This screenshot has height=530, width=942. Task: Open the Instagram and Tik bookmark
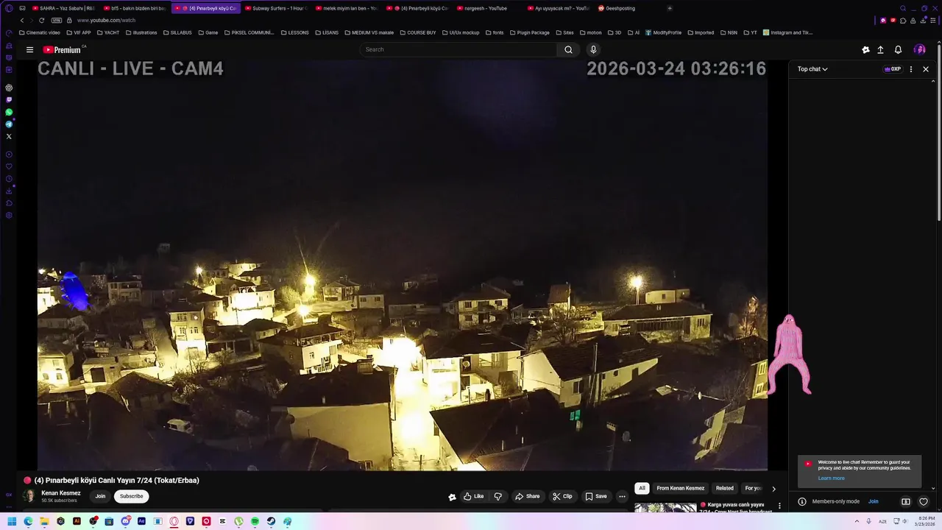click(788, 32)
